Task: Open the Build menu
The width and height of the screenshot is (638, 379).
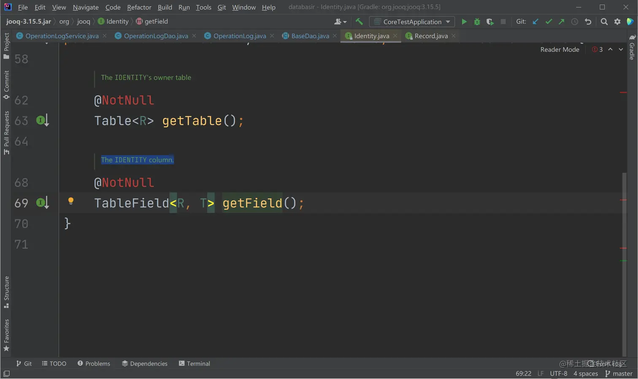Action: point(165,7)
